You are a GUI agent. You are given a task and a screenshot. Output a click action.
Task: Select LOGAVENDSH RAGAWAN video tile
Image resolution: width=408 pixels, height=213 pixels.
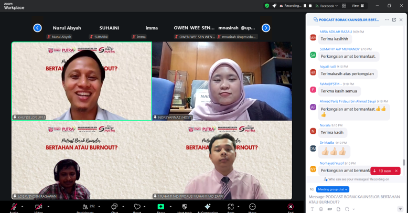tap(82, 160)
